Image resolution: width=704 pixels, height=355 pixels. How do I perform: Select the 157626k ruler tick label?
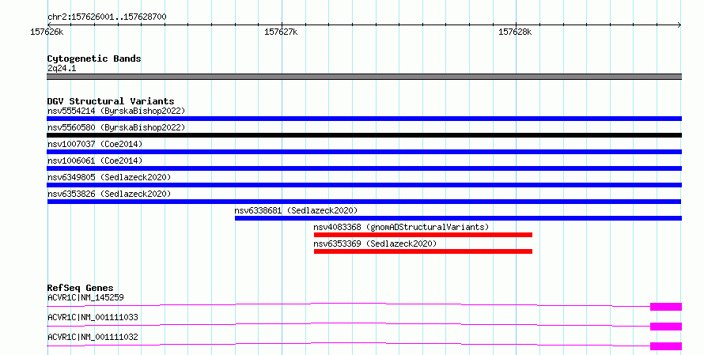click(x=47, y=32)
